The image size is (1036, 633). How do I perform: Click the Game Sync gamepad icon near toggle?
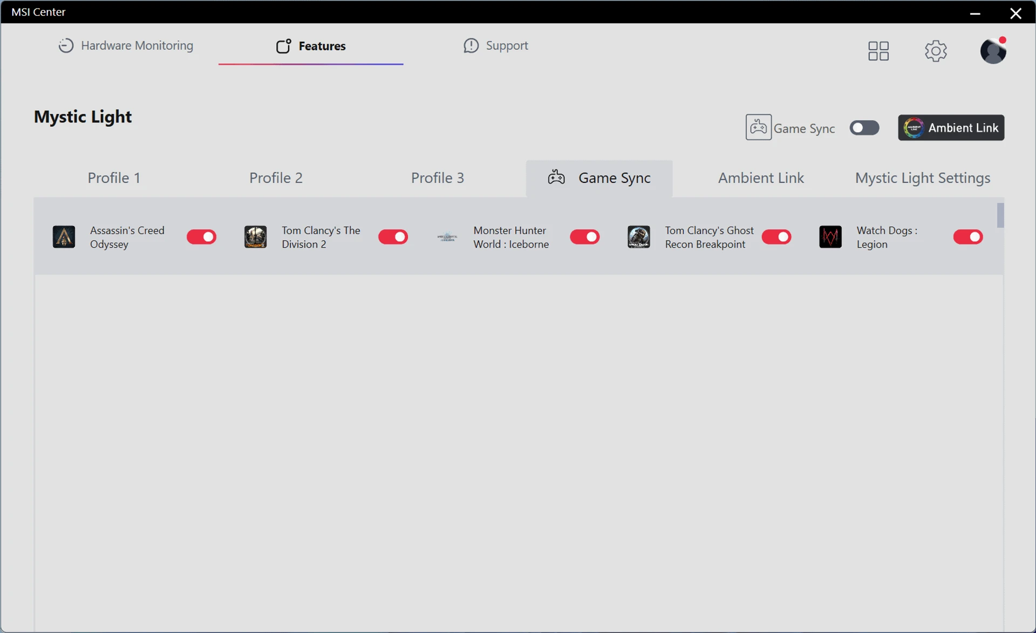(758, 127)
